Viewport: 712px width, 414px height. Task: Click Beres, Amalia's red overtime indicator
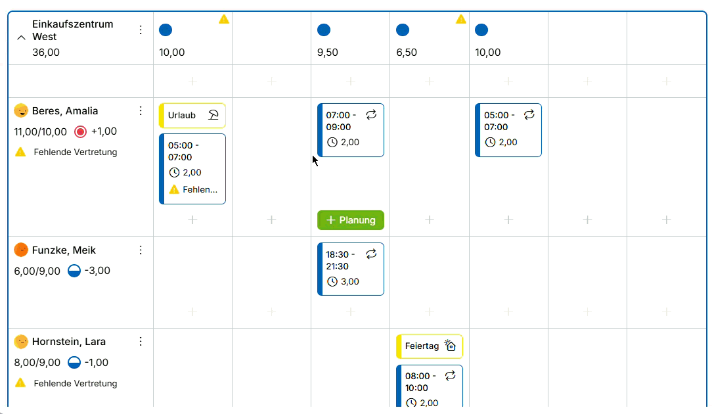click(80, 132)
